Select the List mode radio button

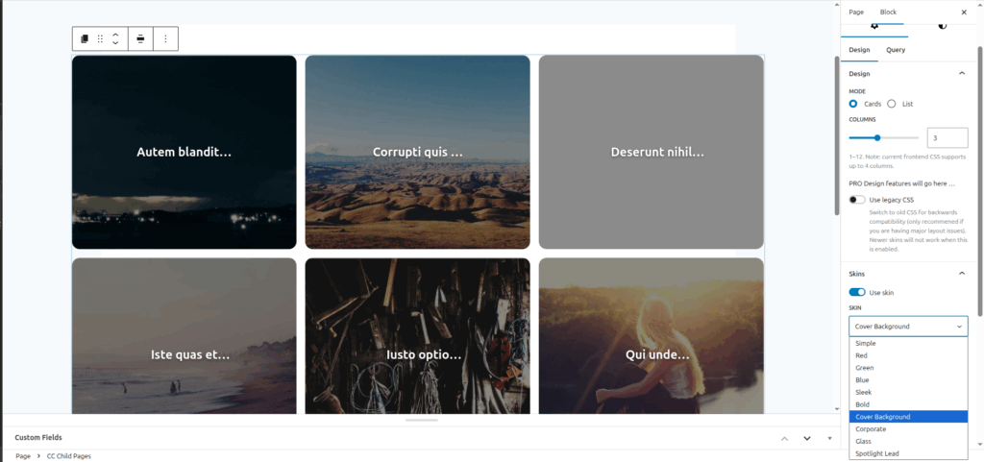891,104
